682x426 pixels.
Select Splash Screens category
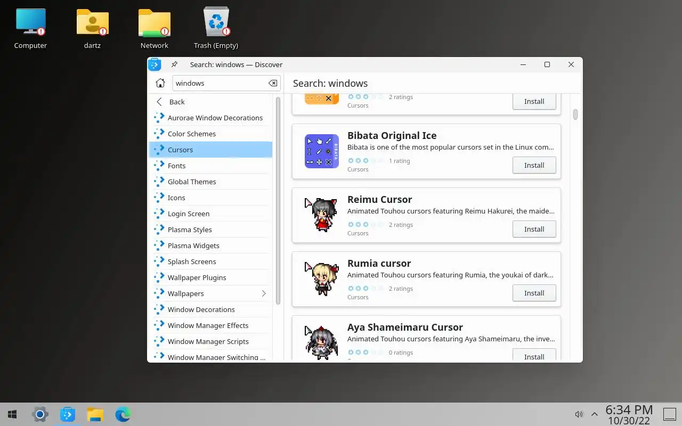211,261
